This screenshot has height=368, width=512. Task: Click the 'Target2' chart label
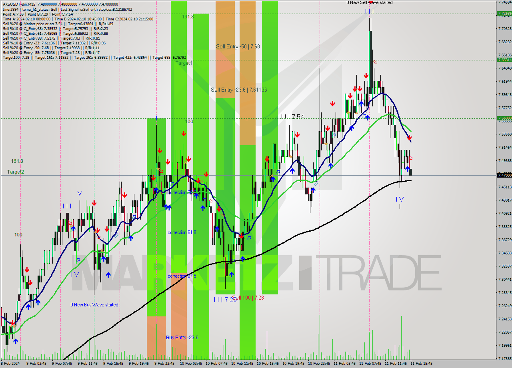click(x=16, y=172)
